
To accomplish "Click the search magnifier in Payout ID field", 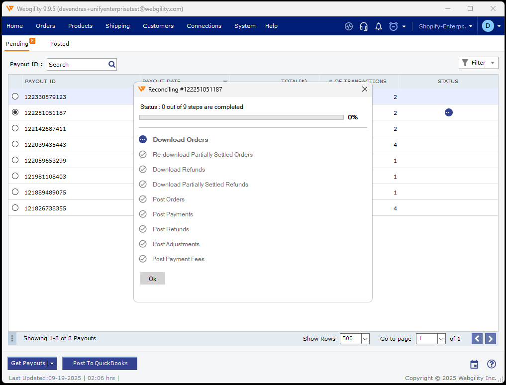I will pyautogui.click(x=112, y=64).
